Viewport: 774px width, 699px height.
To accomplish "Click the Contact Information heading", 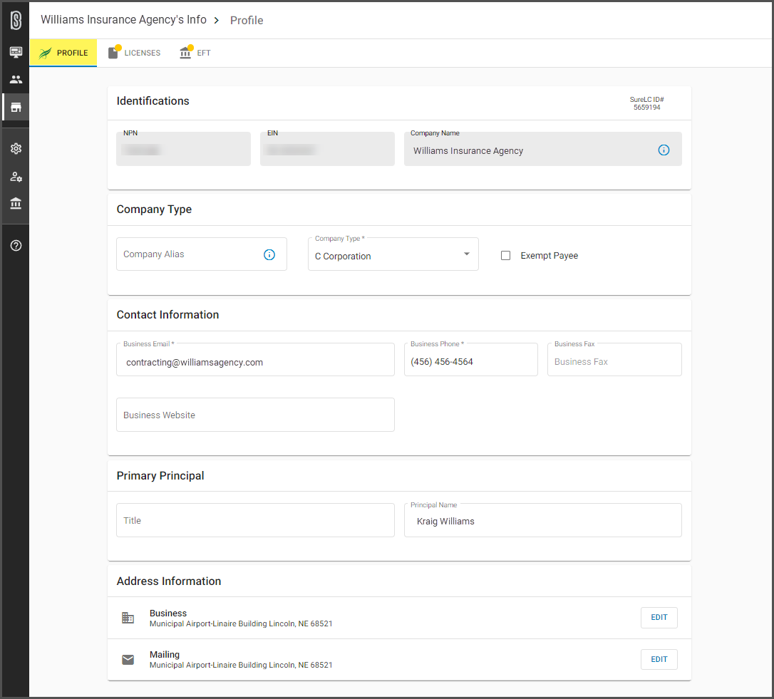I will pyautogui.click(x=167, y=315).
